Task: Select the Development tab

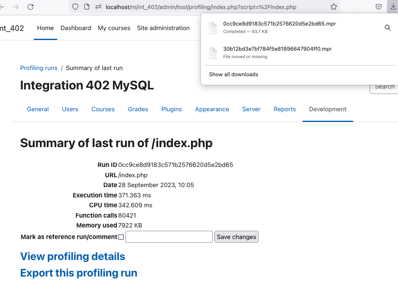Action: [328, 109]
